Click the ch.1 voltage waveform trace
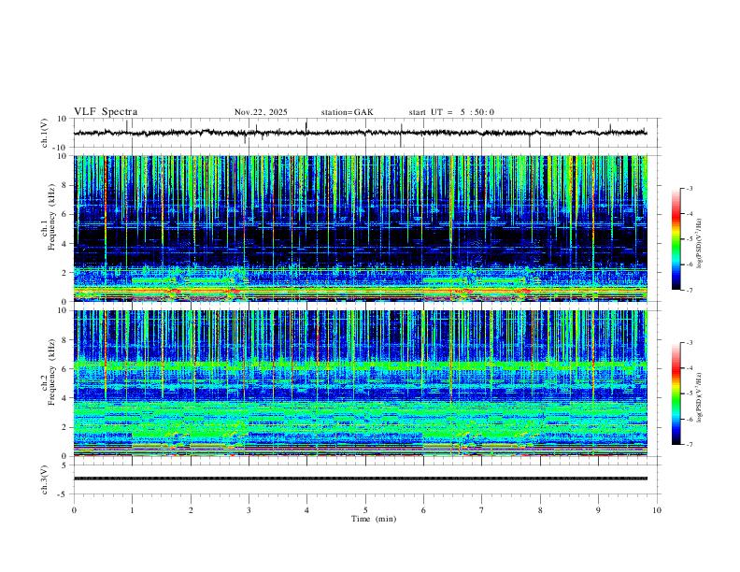The image size is (740, 572). [360, 133]
